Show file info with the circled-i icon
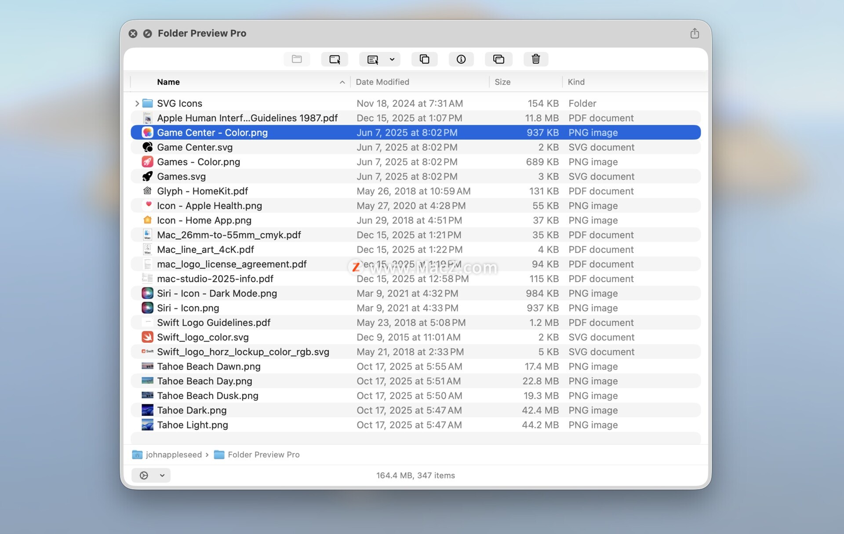 (x=461, y=59)
